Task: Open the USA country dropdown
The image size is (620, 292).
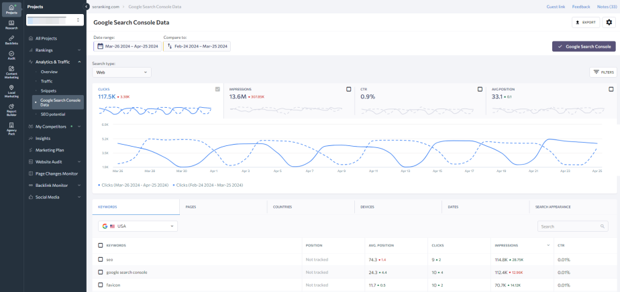Action: click(x=138, y=226)
